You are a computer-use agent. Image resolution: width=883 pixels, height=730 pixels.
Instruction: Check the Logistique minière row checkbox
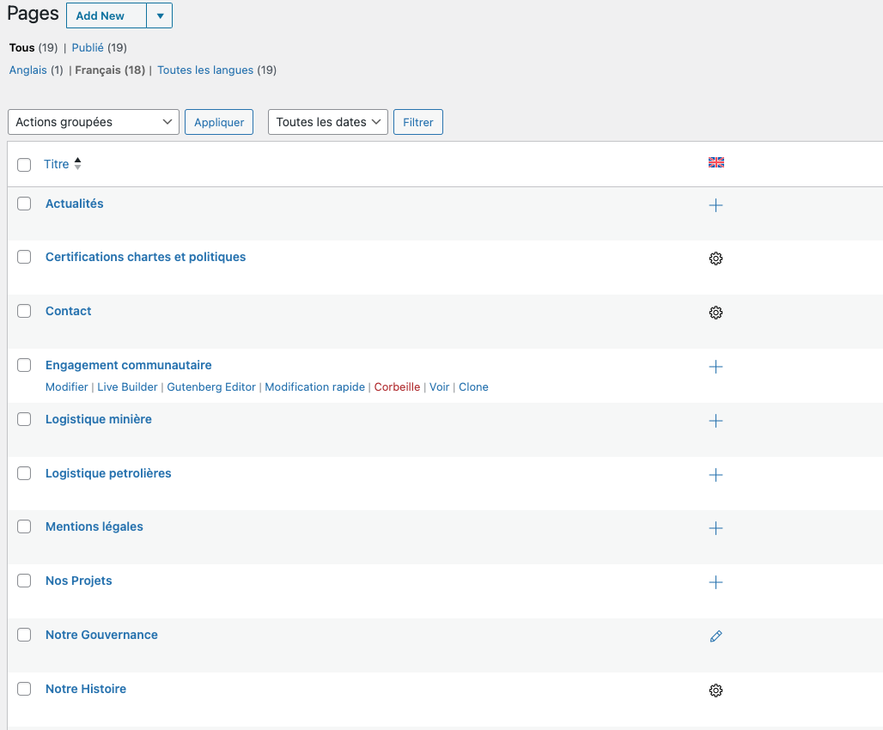[24, 419]
